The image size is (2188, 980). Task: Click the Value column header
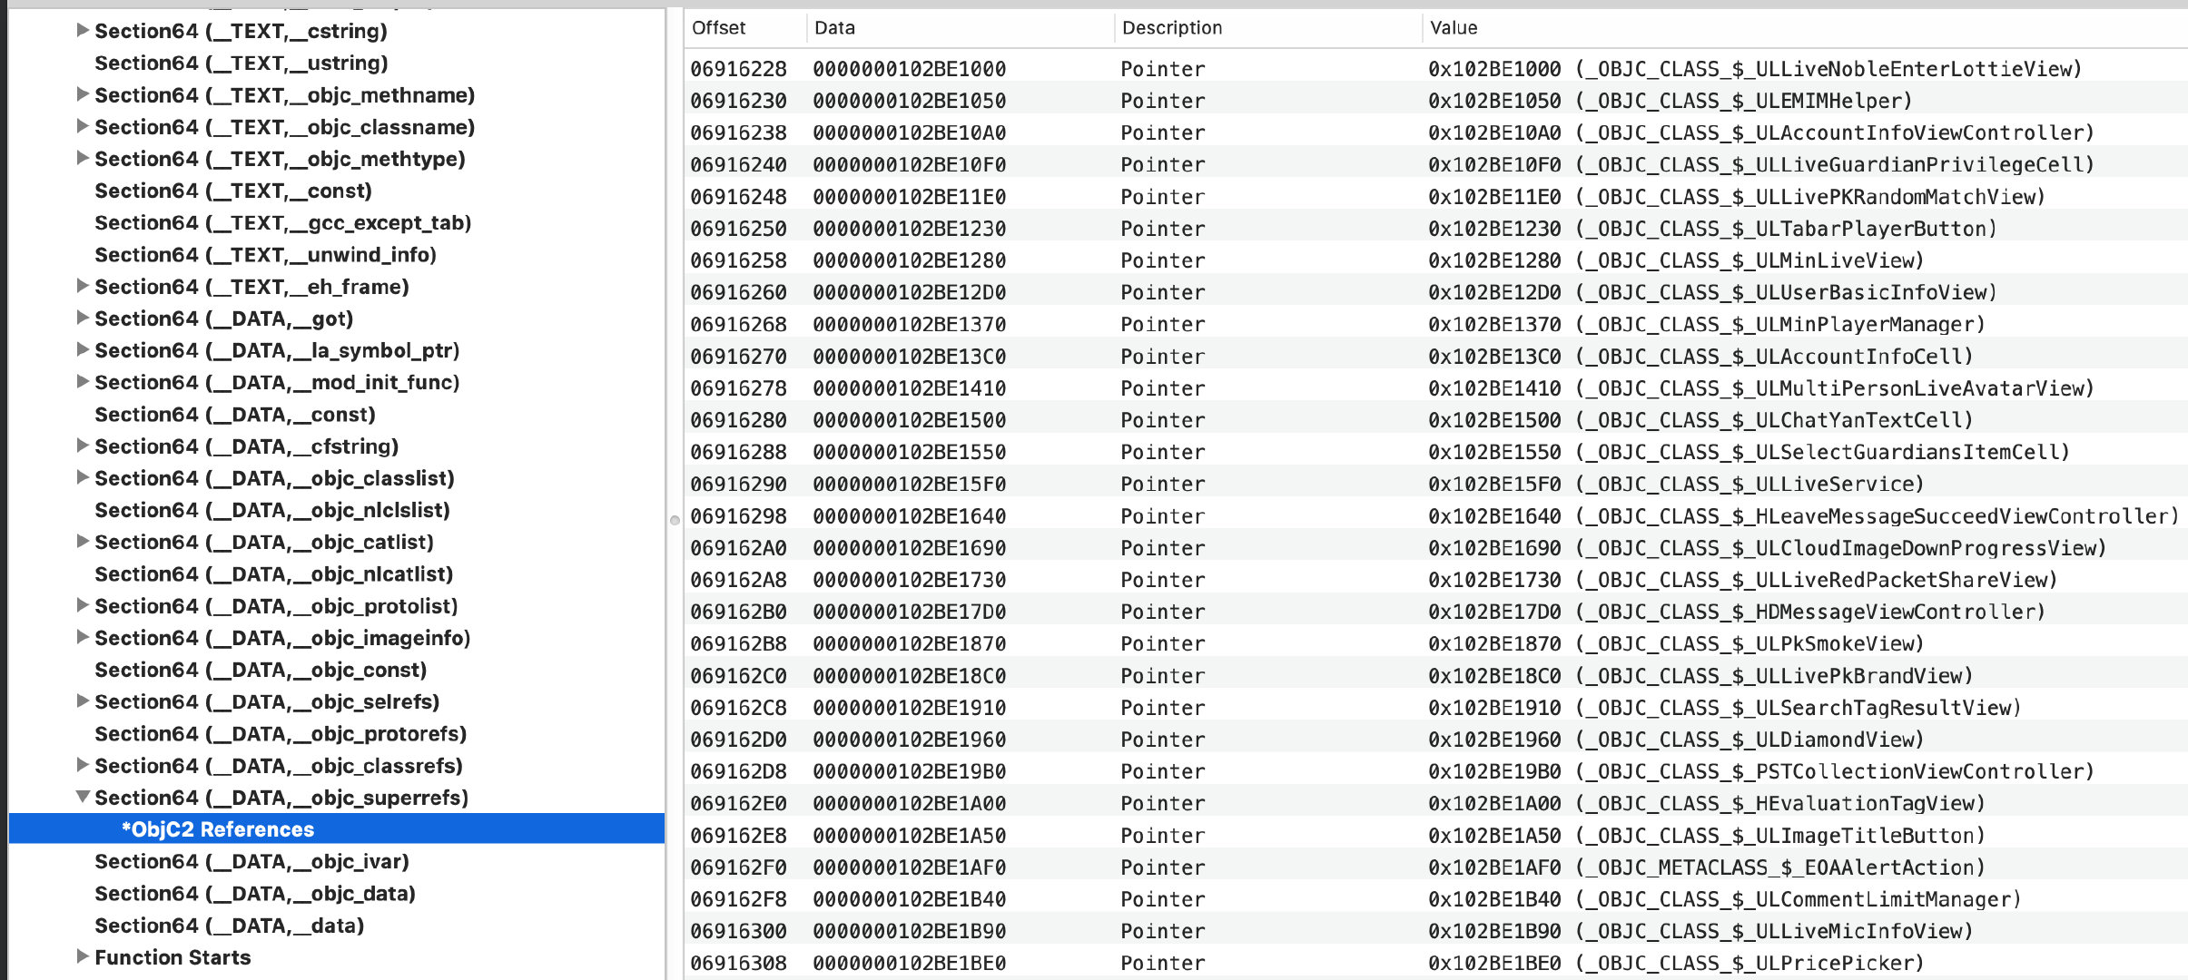pos(1454,28)
